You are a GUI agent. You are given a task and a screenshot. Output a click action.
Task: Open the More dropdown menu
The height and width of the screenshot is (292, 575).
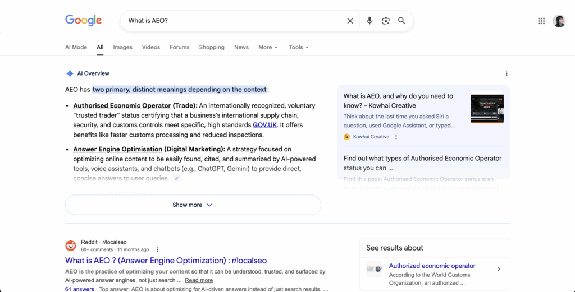[268, 47]
